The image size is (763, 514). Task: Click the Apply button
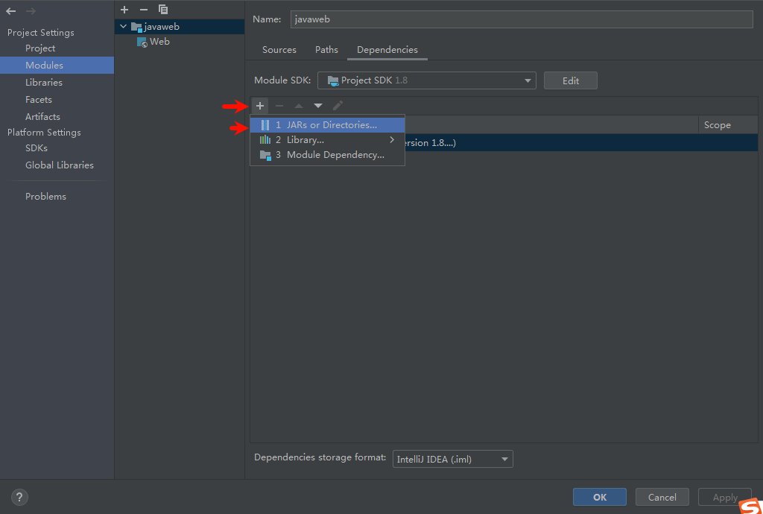[x=725, y=497]
